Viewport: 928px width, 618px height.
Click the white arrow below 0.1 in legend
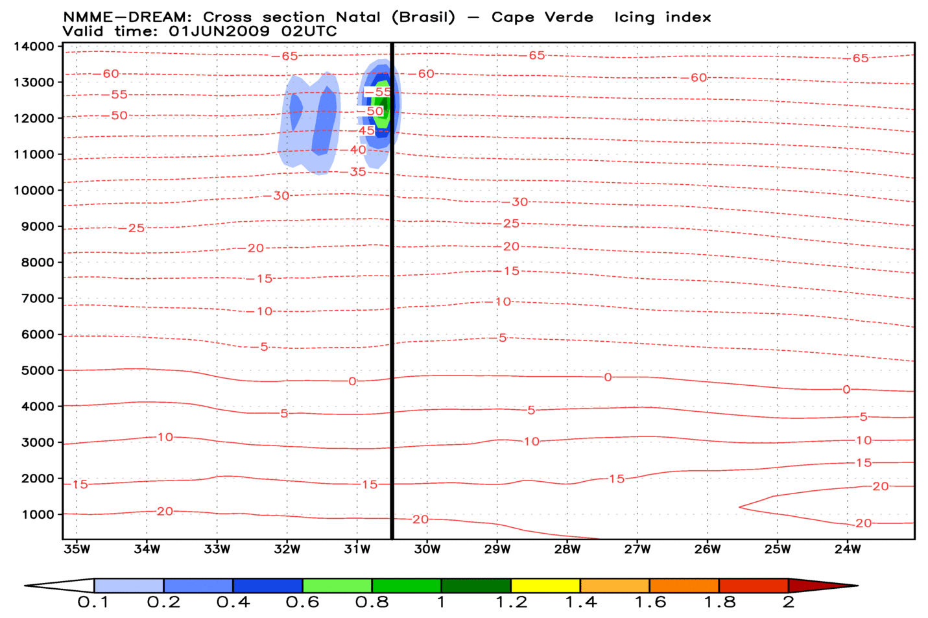(60, 586)
